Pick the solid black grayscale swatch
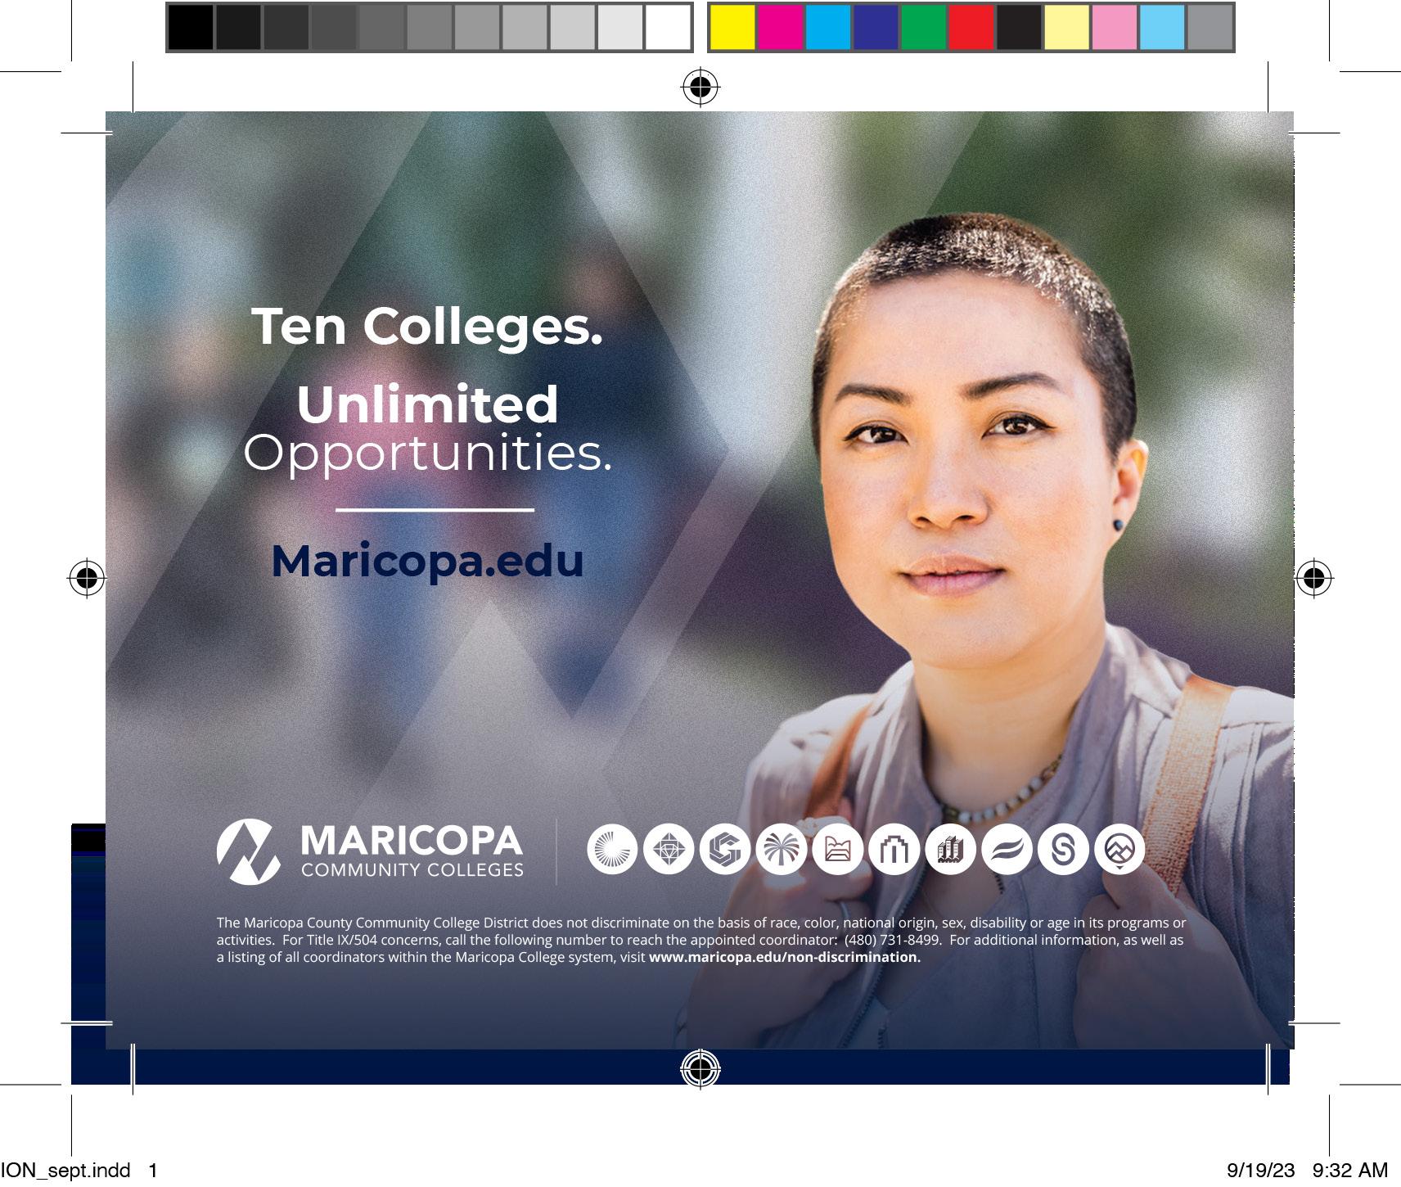Screen dimensions: 1401x1187 coord(191,27)
